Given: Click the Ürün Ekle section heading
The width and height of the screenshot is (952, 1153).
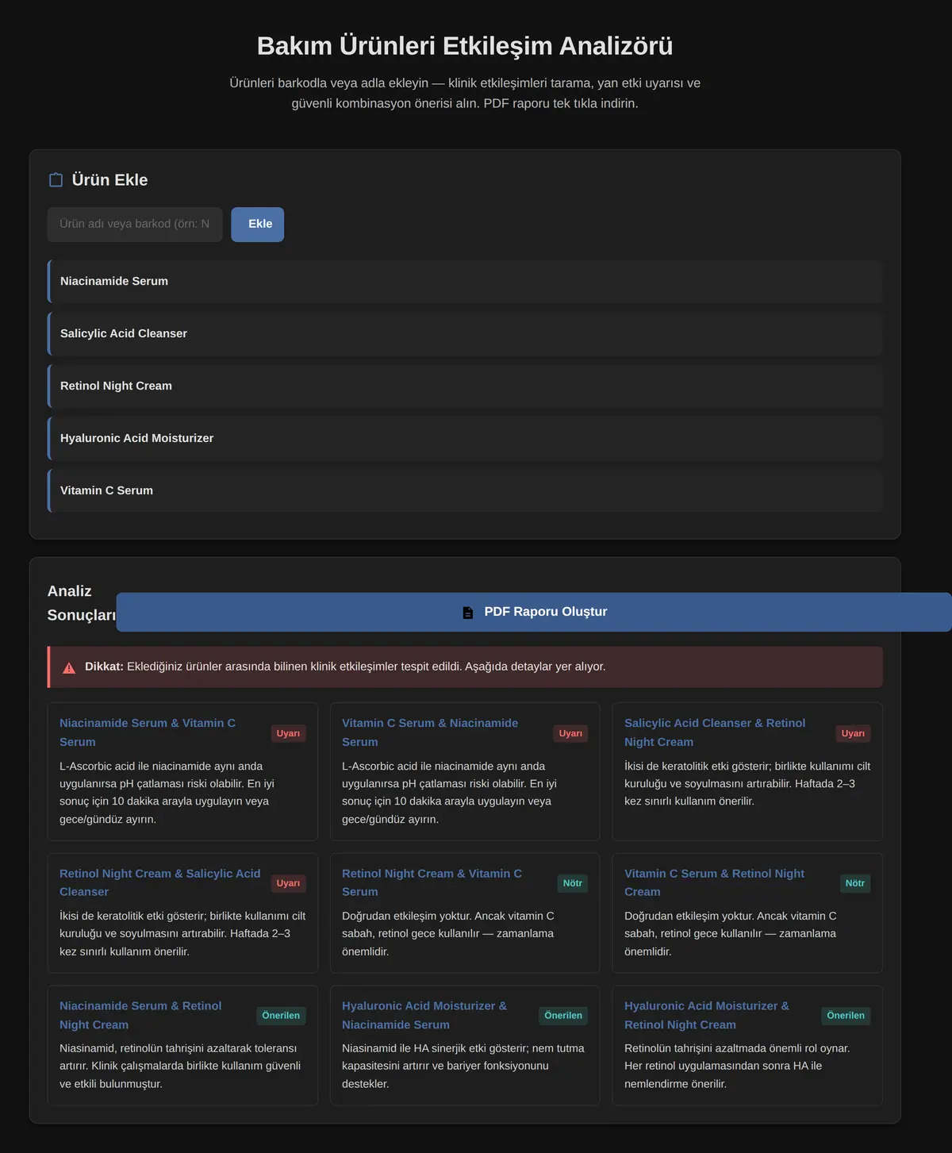Looking at the screenshot, I should pos(109,180).
